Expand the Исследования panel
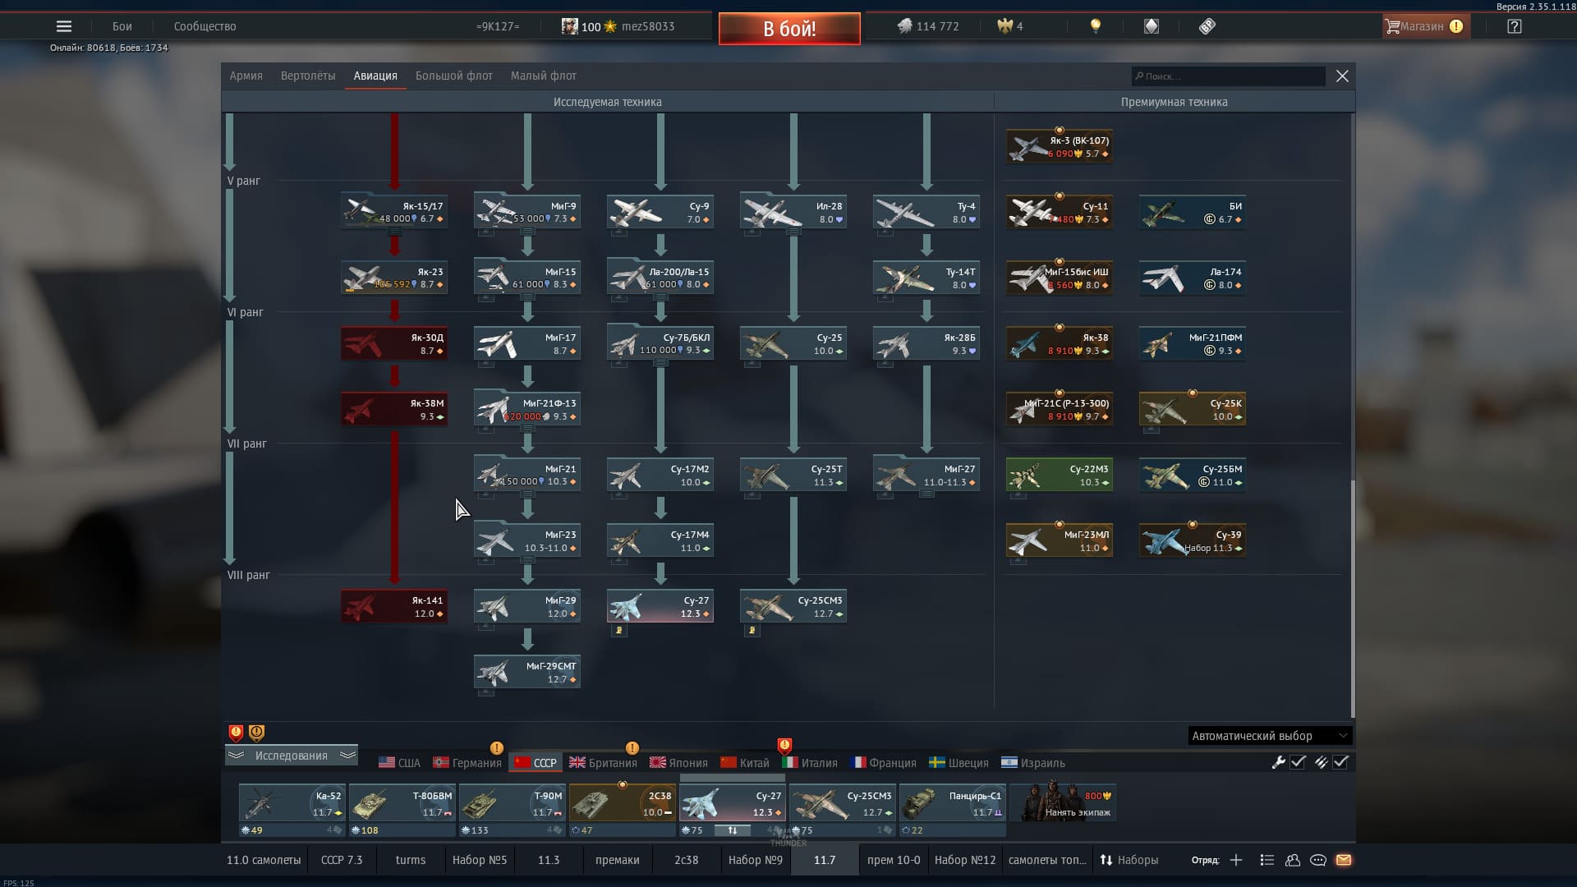This screenshot has width=1577, height=887. 291,756
